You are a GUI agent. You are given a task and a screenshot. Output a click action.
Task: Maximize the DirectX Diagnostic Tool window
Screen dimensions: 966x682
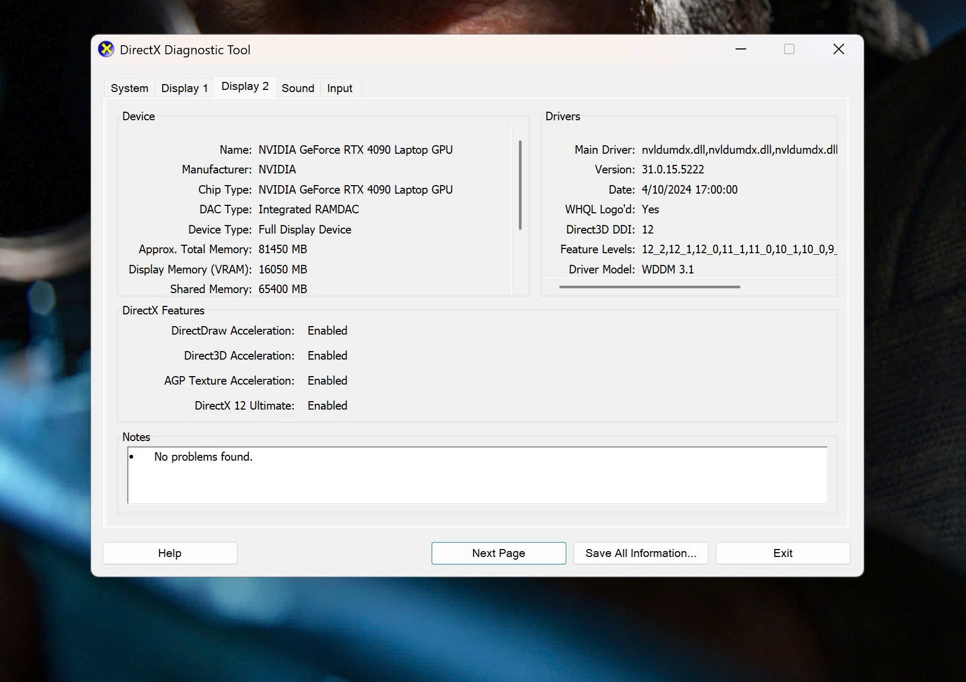pyautogui.click(x=789, y=49)
